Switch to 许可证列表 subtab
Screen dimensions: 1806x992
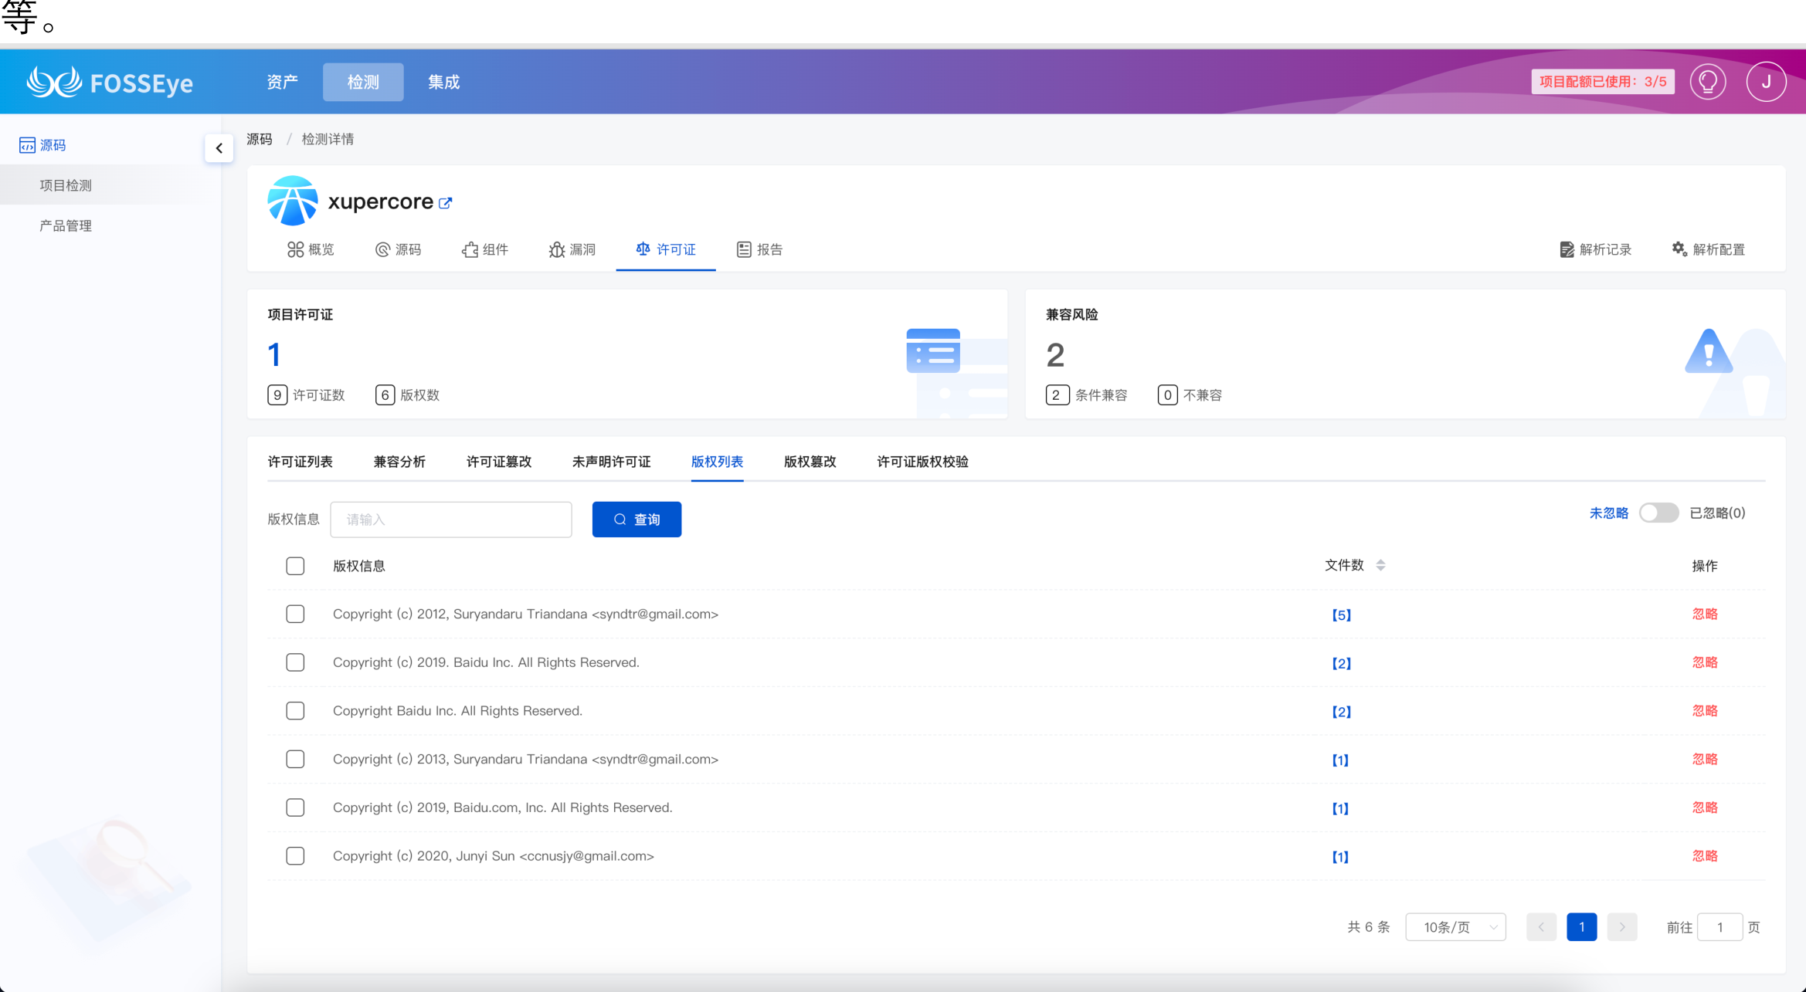[x=300, y=462]
